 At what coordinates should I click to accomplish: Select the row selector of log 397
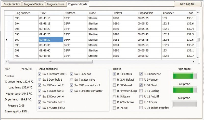click(9, 40)
